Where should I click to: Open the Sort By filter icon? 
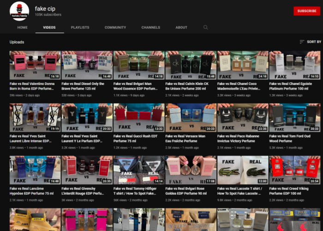click(x=302, y=42)
